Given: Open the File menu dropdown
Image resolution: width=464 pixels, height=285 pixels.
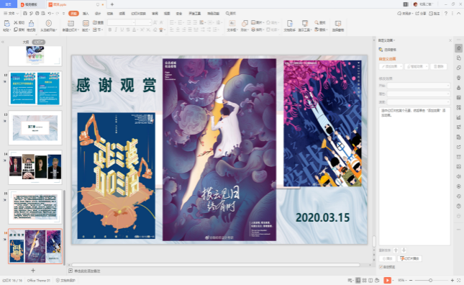Looking at the screenshot, I should 11,14.
